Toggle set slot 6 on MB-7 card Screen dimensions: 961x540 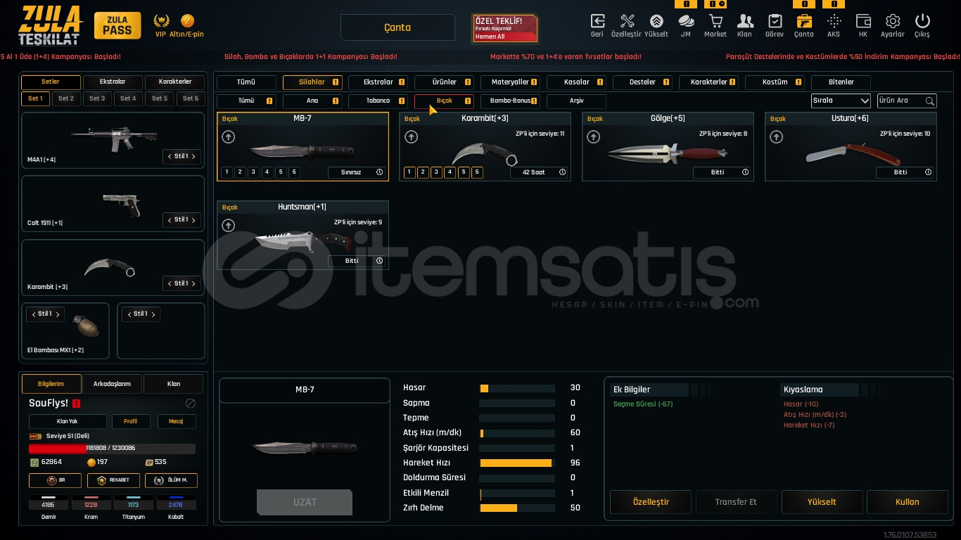tap(294, 172)
